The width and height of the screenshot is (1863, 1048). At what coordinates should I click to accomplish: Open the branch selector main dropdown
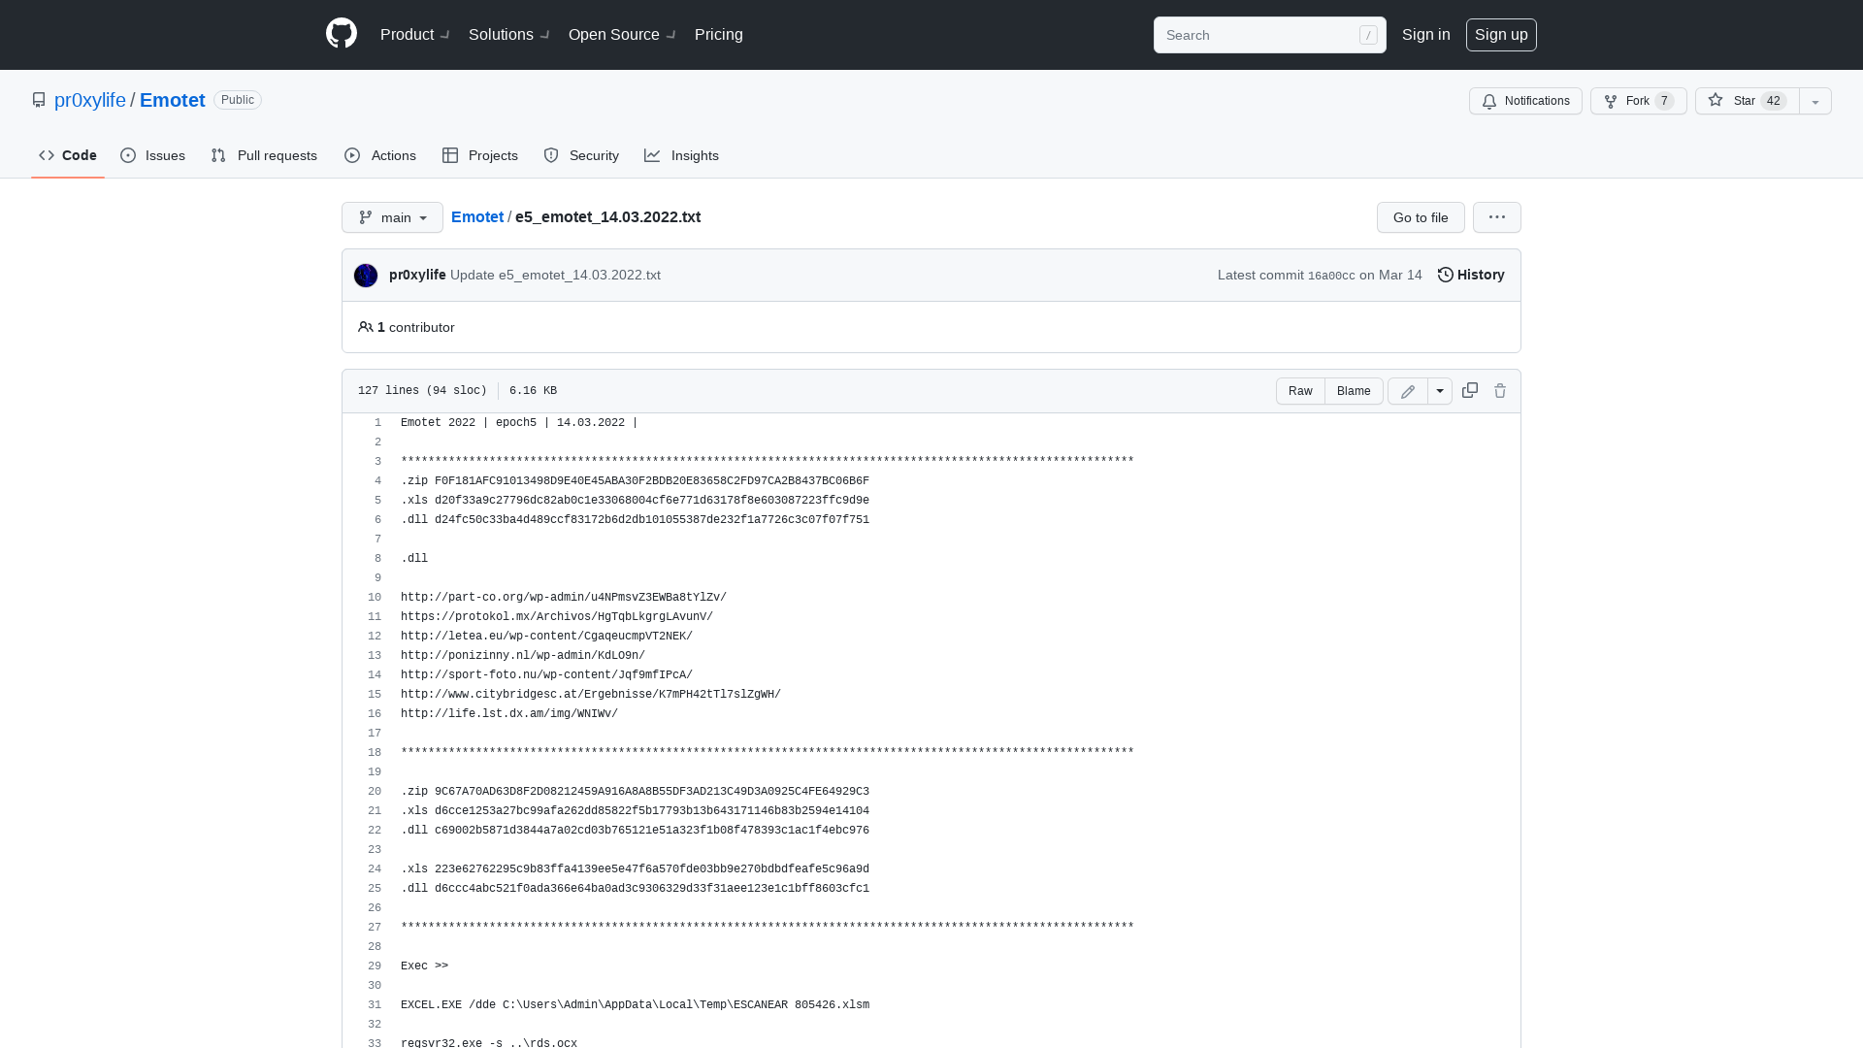392,217
